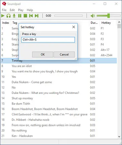Image resolution: width=122 pixels, height=145 pixels.
Task: Click the headphones icon to play locally
Action: click(x=8, y=16)
